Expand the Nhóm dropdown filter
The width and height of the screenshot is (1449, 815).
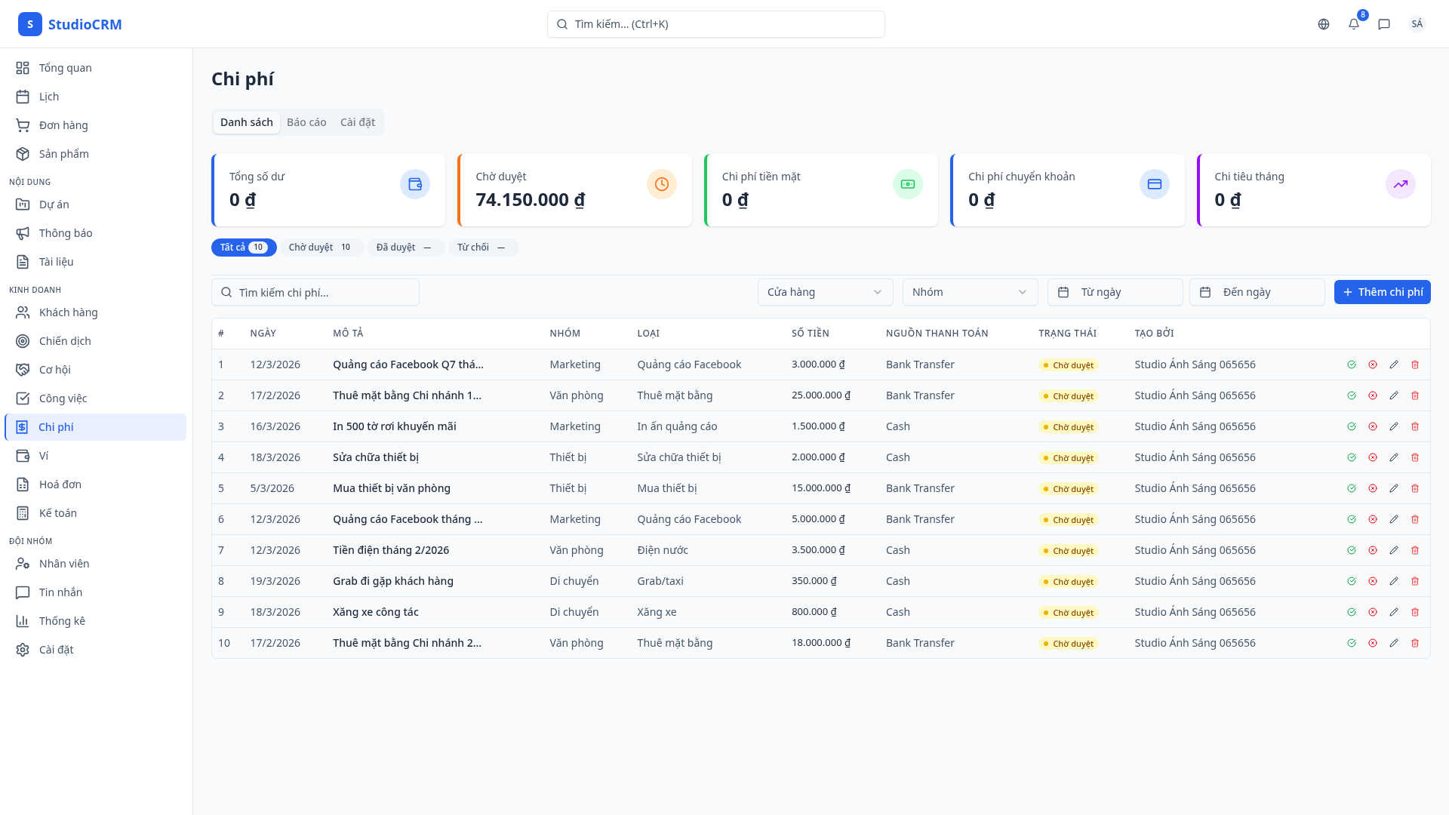(x=970, y=292)
